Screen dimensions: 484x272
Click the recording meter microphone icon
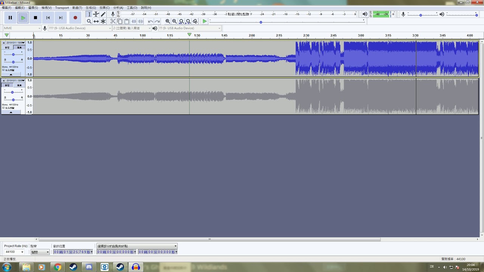(113, 14)
